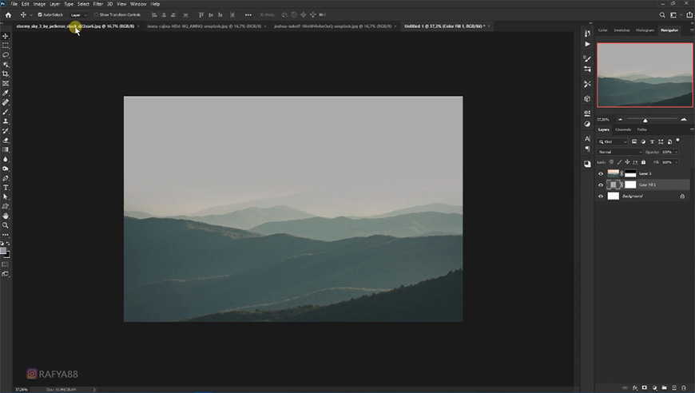This screenshot has width=695, height=393.
Task: Open the Navigator panel flyout menu
Action: click(692, 30)
